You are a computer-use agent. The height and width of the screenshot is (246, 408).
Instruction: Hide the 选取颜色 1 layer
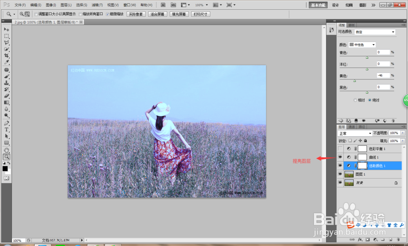(340, 166)
